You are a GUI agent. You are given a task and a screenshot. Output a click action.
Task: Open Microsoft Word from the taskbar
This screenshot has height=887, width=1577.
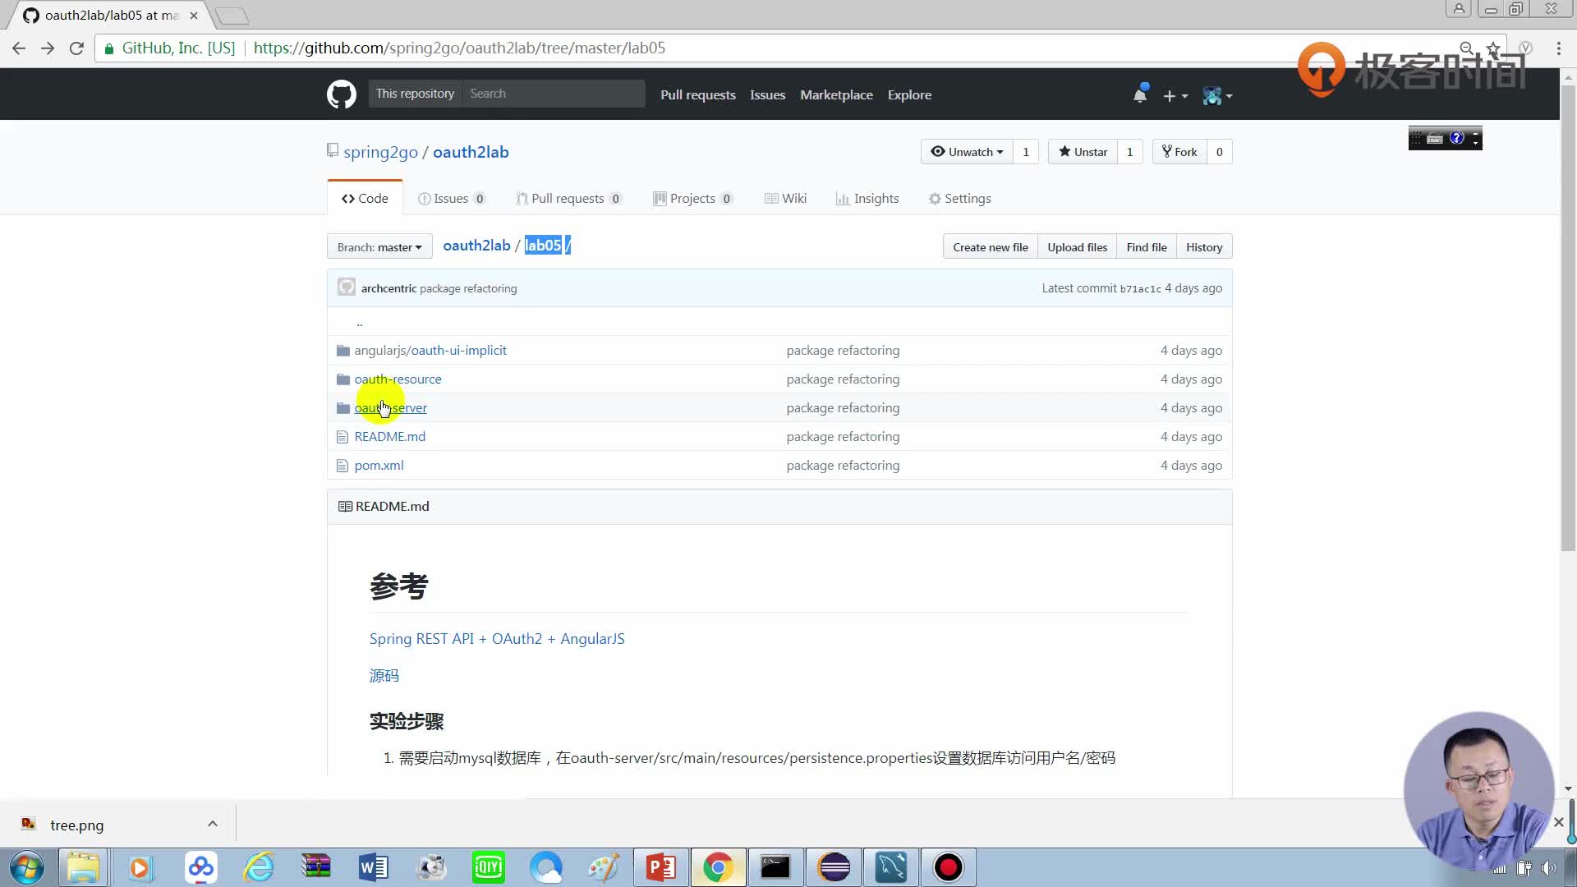point(374,867)
